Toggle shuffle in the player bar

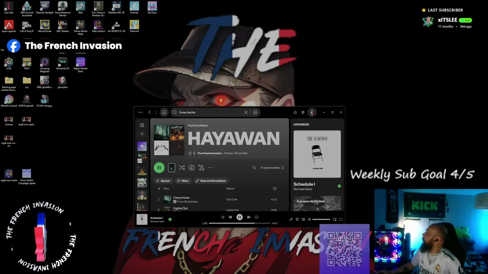(223, 217)
